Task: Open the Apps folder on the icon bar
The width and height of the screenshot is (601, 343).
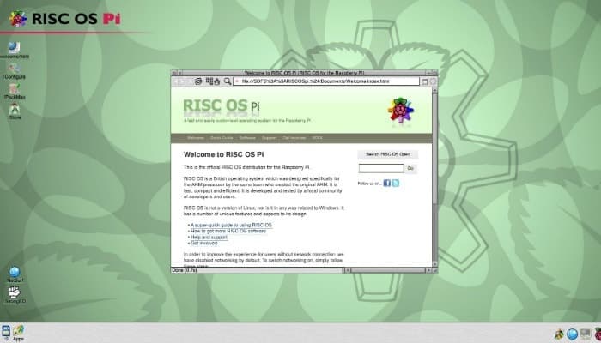Action: point(18,331)
